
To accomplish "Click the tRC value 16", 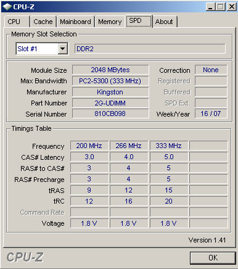I will coord(129,201).
